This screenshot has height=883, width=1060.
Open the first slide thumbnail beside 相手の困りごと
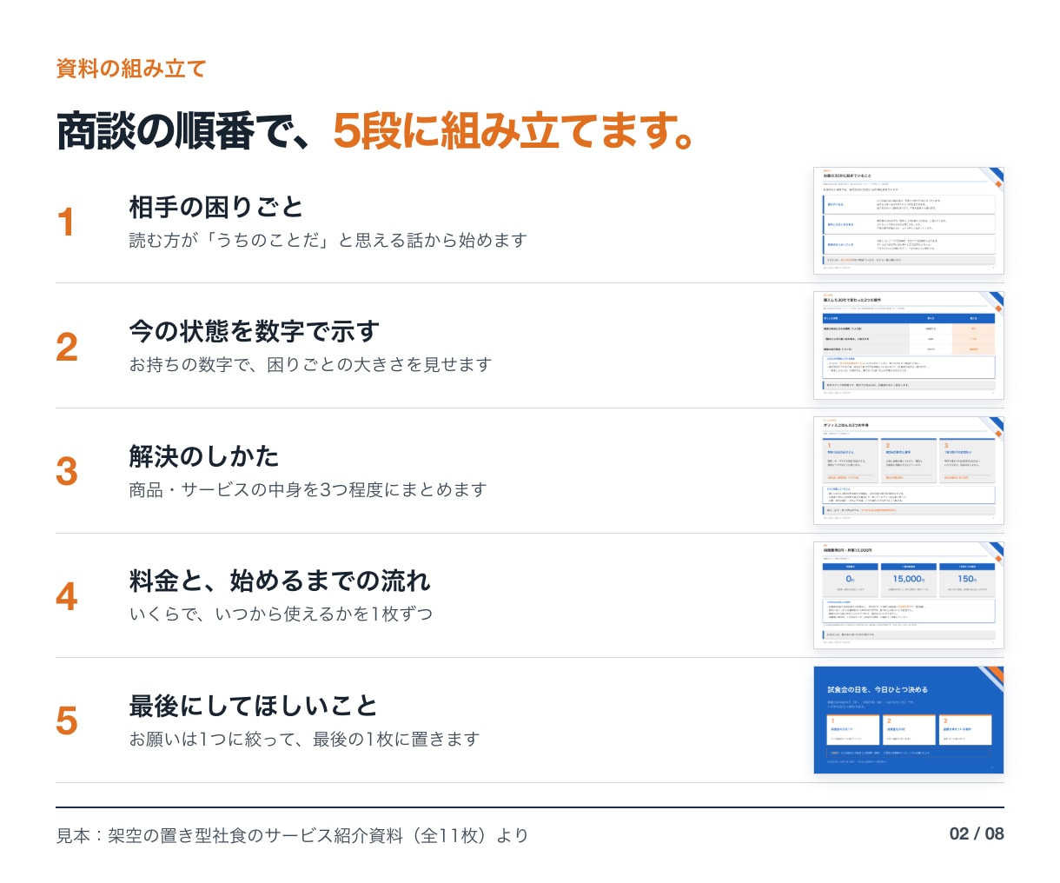click(x=909, y=221)
